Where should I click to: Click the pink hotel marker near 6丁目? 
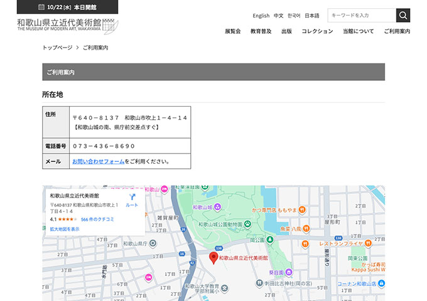pyautogui.click(x=148, y=278)
